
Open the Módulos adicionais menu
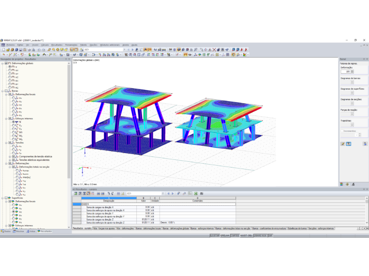(x=110, y=45)
